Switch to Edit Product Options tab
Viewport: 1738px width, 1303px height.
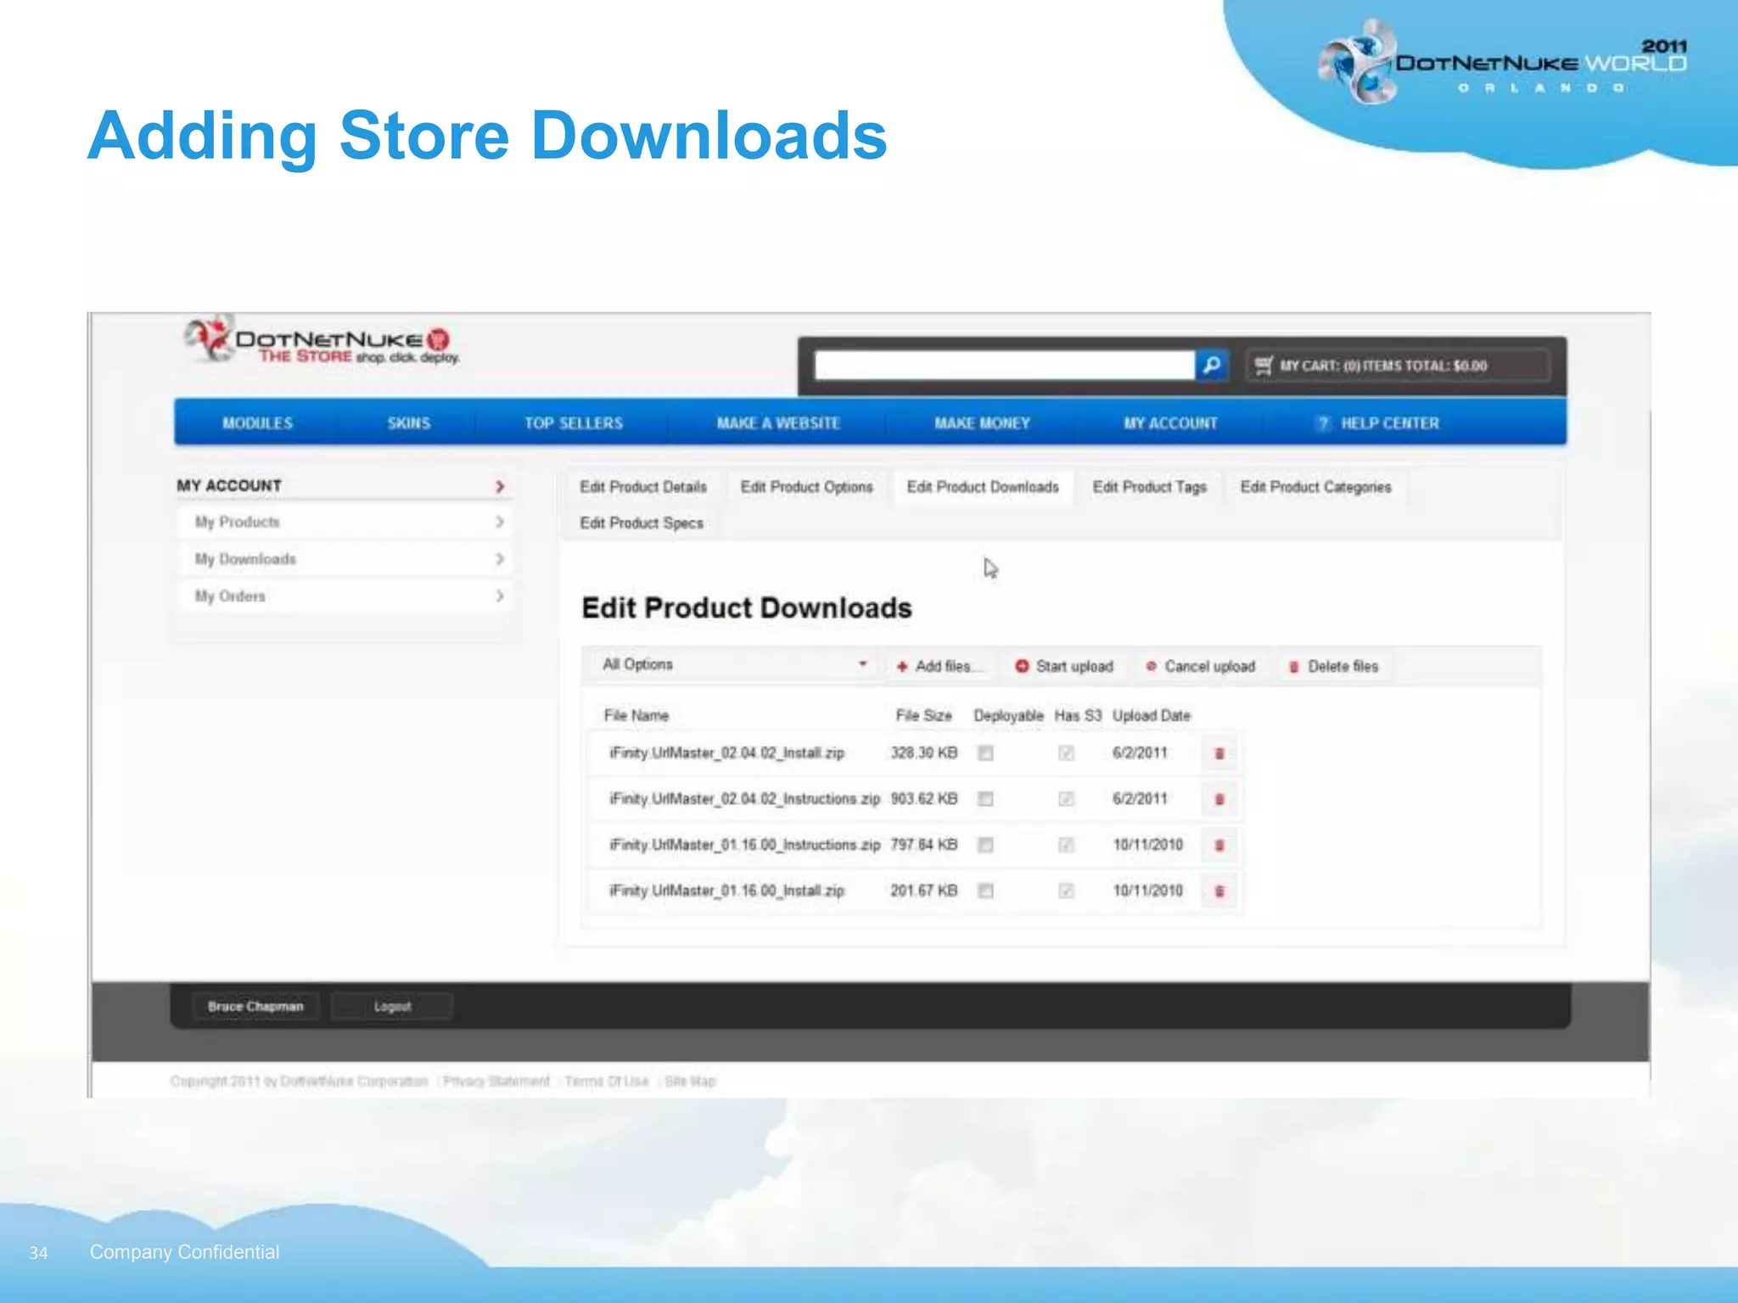click(x=807, y=487)
